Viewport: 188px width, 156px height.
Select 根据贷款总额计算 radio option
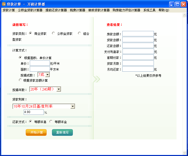20,80
